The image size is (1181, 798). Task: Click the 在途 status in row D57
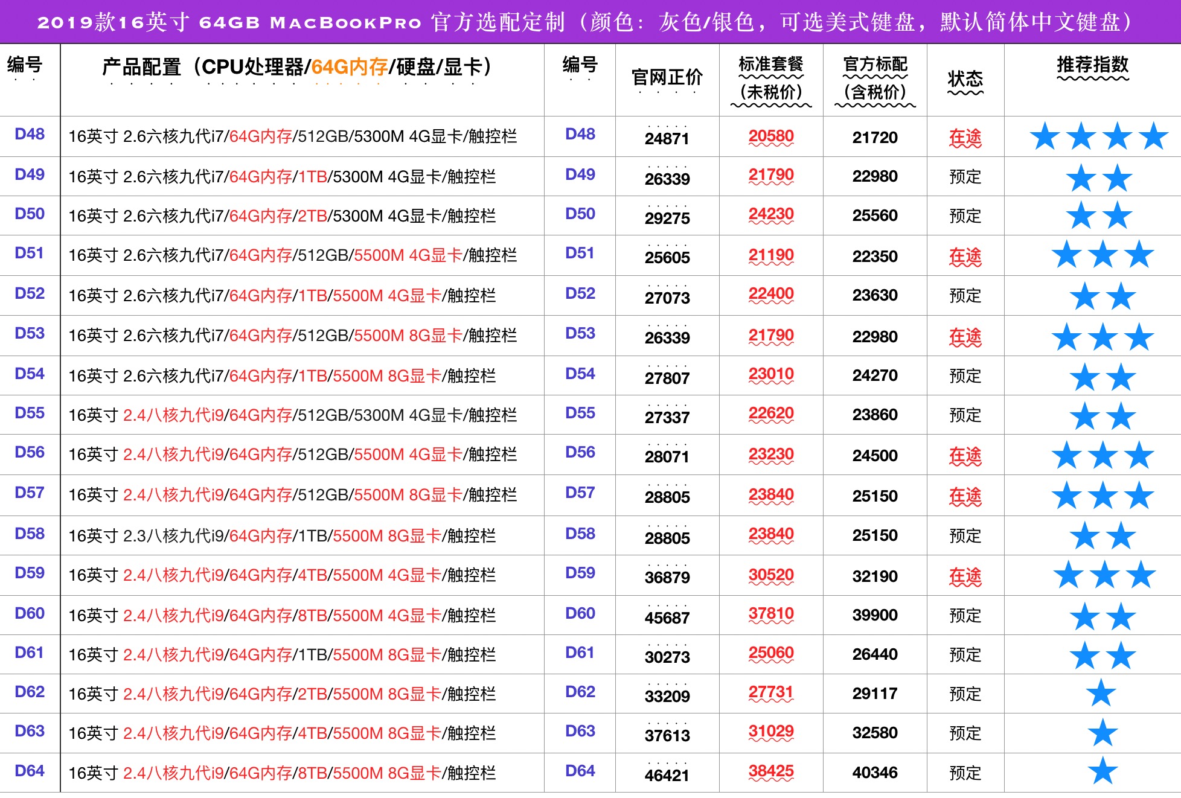(x=965, y=496)
